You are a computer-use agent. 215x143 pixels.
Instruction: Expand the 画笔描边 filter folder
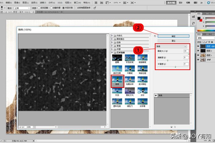[112, 39]
